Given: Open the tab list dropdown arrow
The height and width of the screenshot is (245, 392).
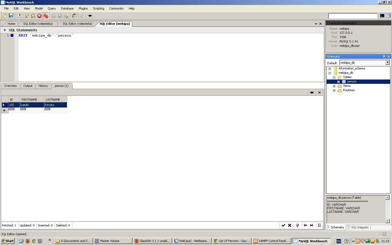Looking at the screenshot, I should pyautogui.click(x=316, y=24).
